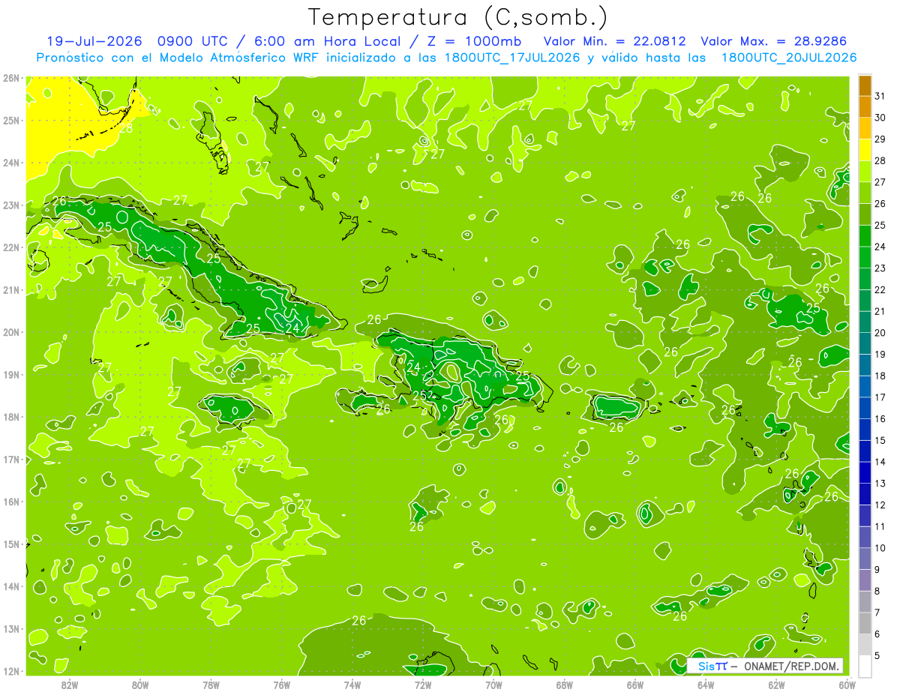Click the 24N latitude axis label
This screenshot has width=900, height=695.
pos(10,163)
